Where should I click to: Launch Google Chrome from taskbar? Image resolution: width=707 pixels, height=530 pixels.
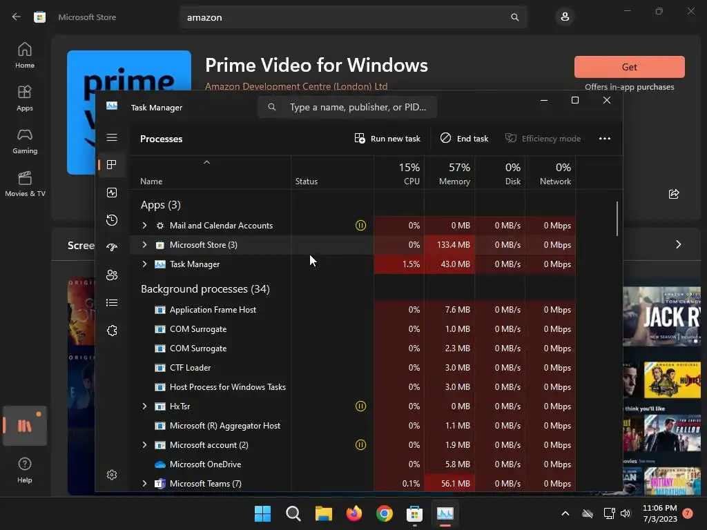coord(384,513)
